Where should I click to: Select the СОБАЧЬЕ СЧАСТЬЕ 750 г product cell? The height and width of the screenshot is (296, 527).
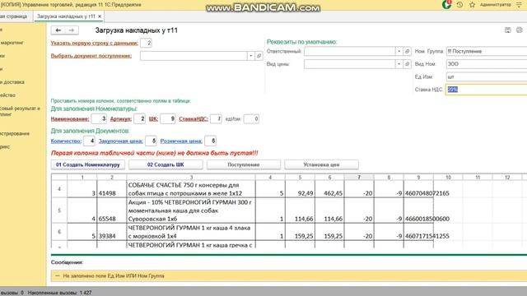(191, 189)
